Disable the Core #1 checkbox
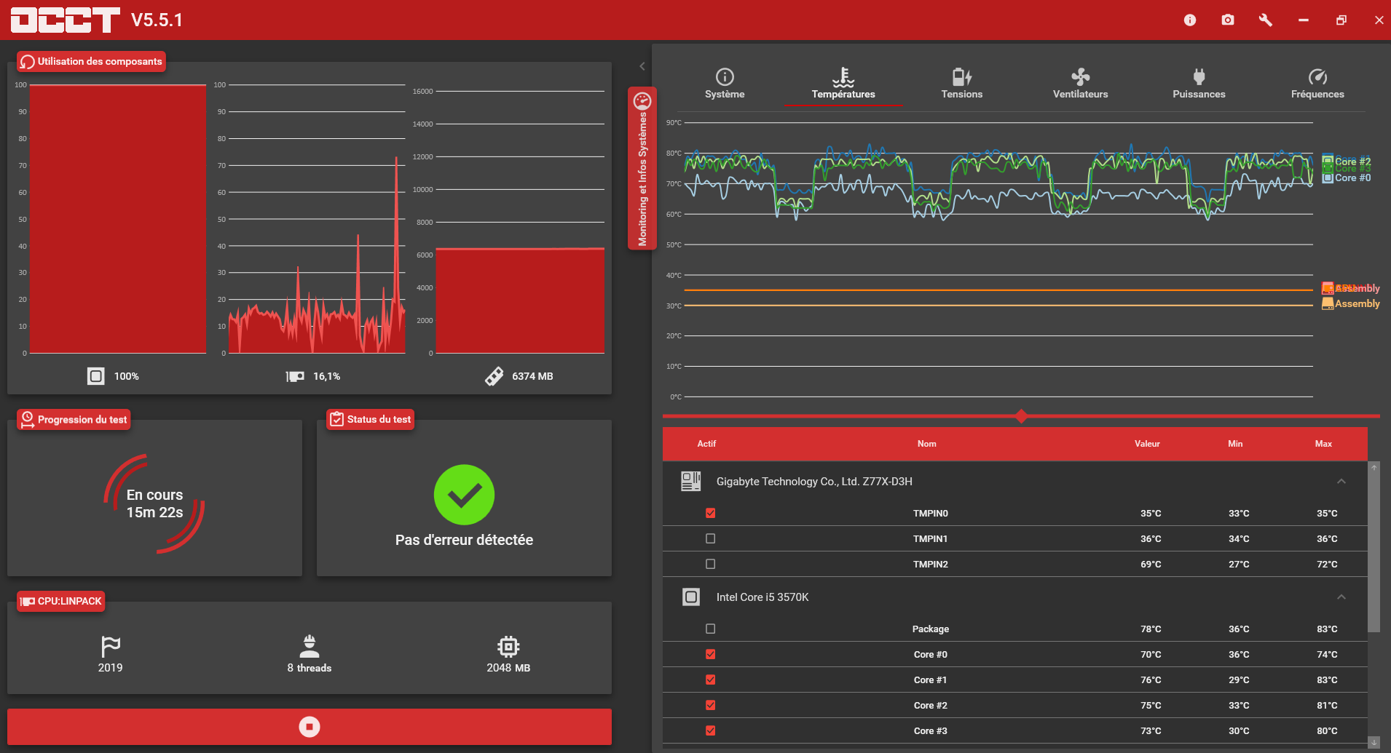Viewport: 1391px width, 753px height. (x=711, y=680)
